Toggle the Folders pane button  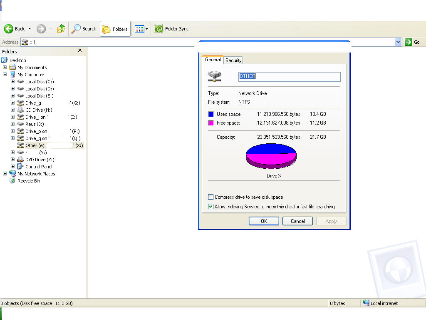115,29
